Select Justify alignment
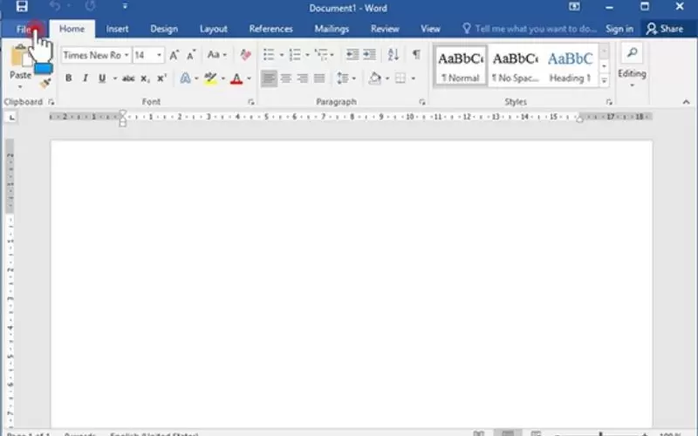This screenshot has height=436, width=698. tap(319, 78)
